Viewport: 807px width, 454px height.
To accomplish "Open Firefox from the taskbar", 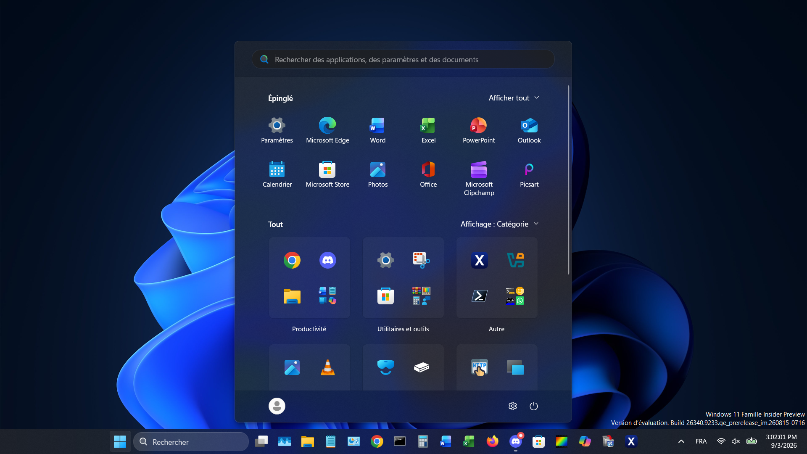I will pos(492,441).
